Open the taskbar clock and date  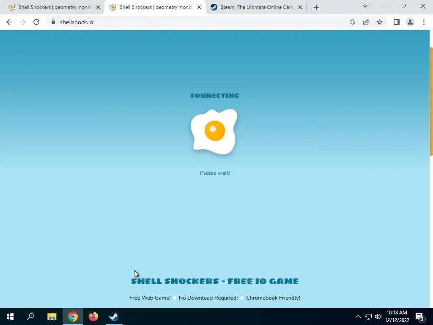(x=397, y=317)
